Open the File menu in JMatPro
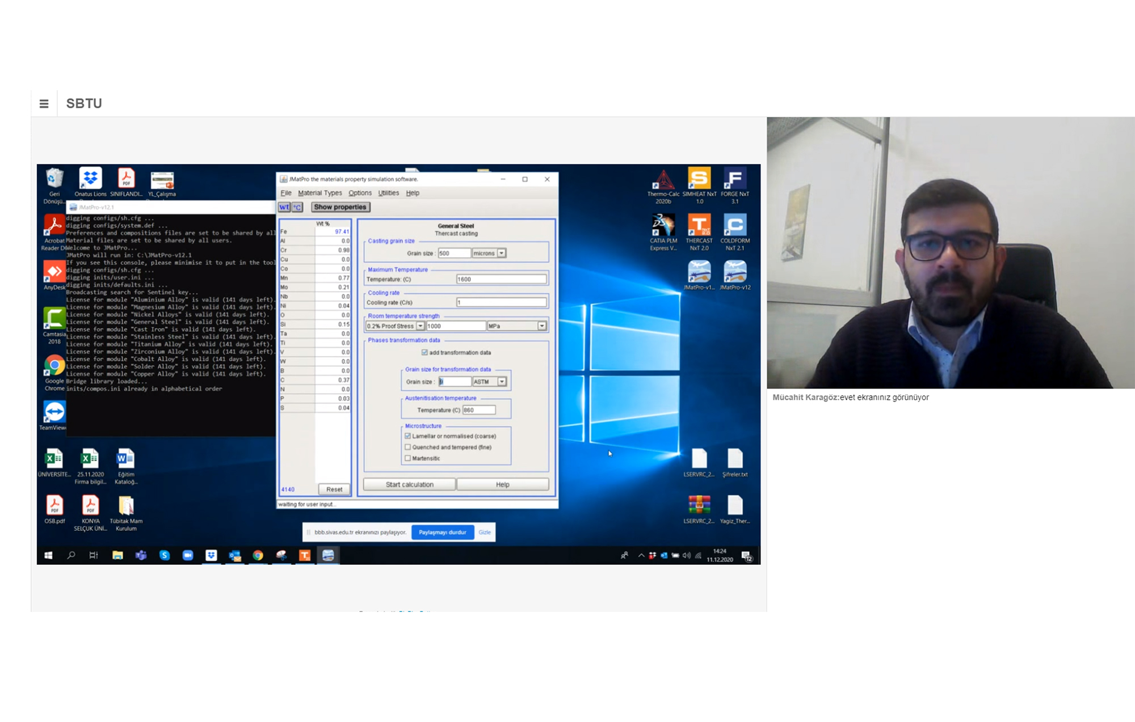Image resolution: width=1135 pixels, height=722 pixels. 286,193
